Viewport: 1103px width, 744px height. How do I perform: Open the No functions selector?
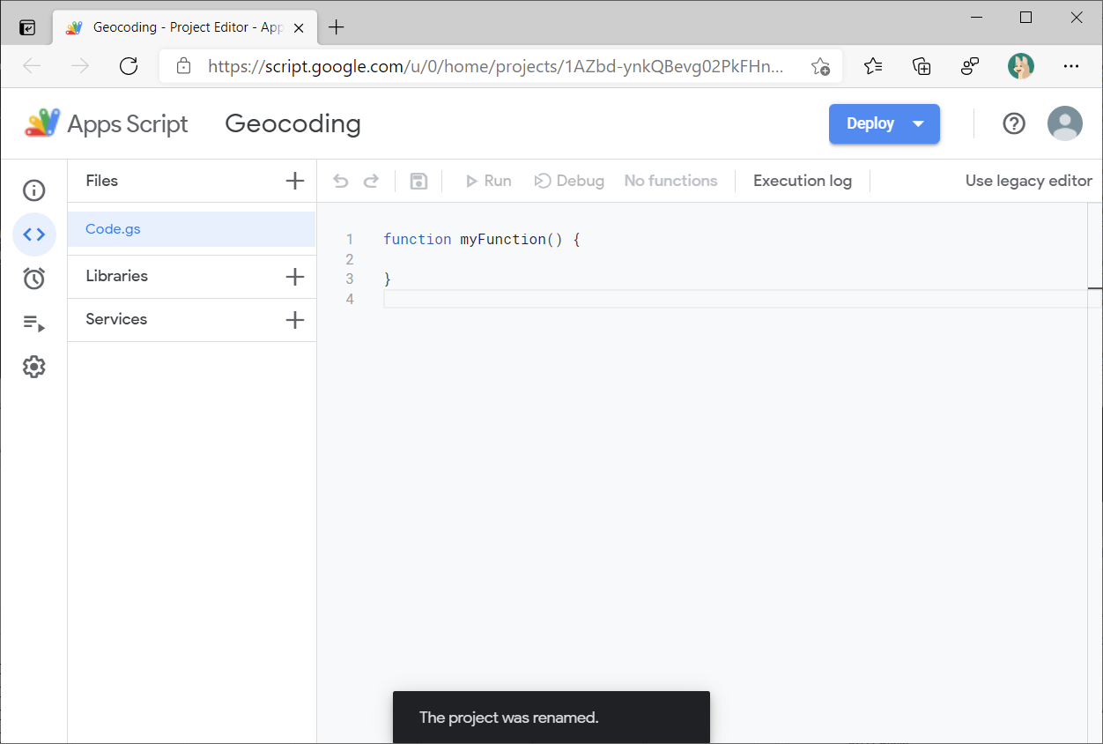670,181
